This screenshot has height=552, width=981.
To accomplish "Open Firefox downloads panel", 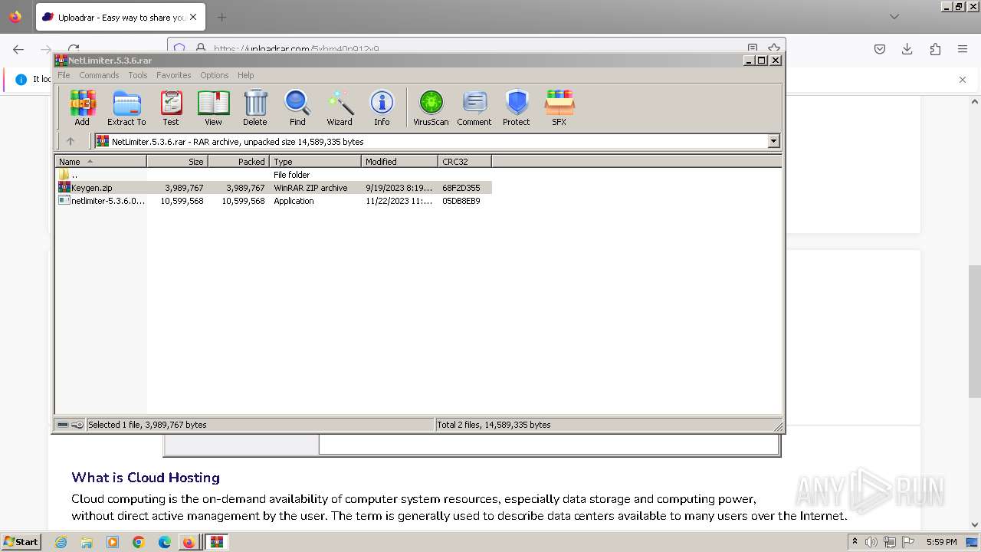I will [x=907, y=49].
